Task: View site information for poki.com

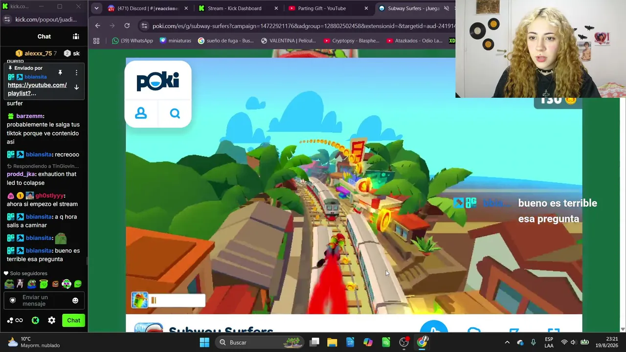Action: coord(144,25)
